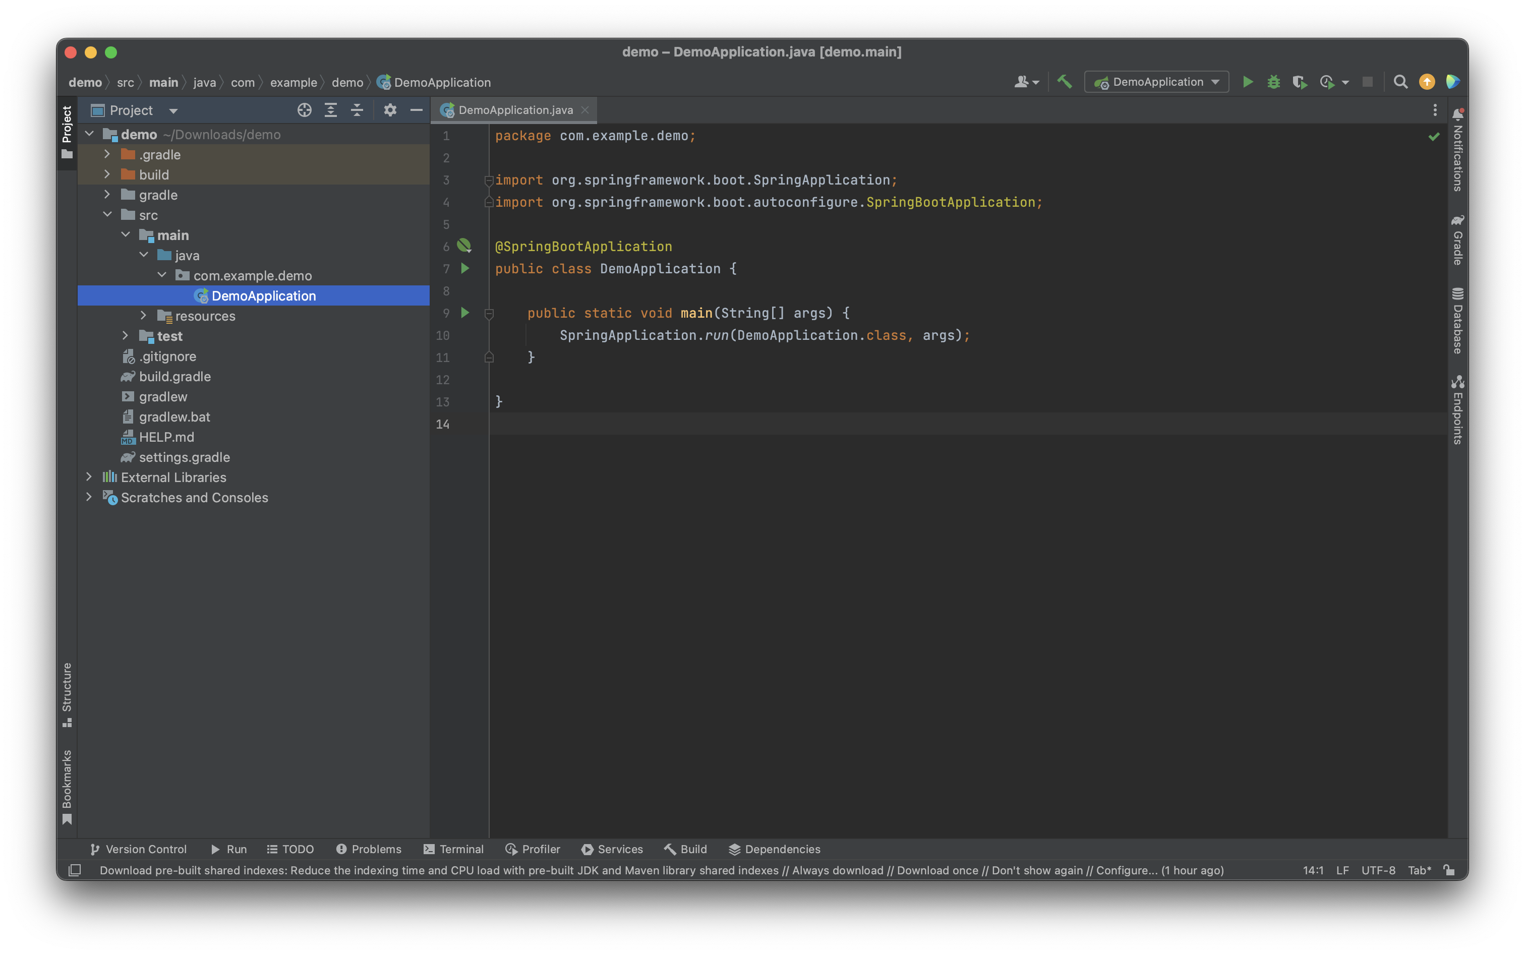Open the Terminal tool window tab
Viewport: 1525px width, 955px height.
pos(453,849)
